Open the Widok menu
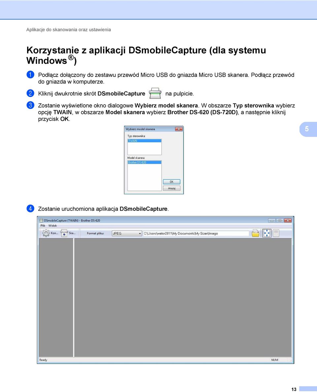This screenshot has width=317, height=392. (x=53, y=226)
